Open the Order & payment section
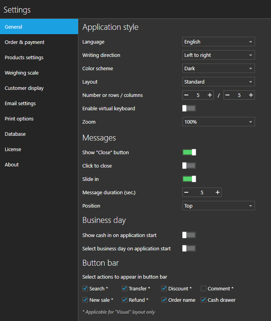This screenshot has width=271, height=321. [x=39, y=42]
